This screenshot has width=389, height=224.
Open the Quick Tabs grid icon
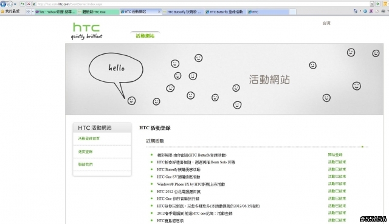point(28,12)
